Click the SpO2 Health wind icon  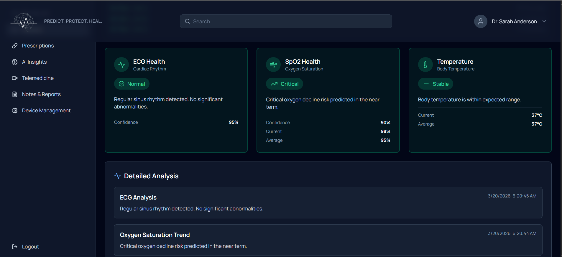(273, 65)
